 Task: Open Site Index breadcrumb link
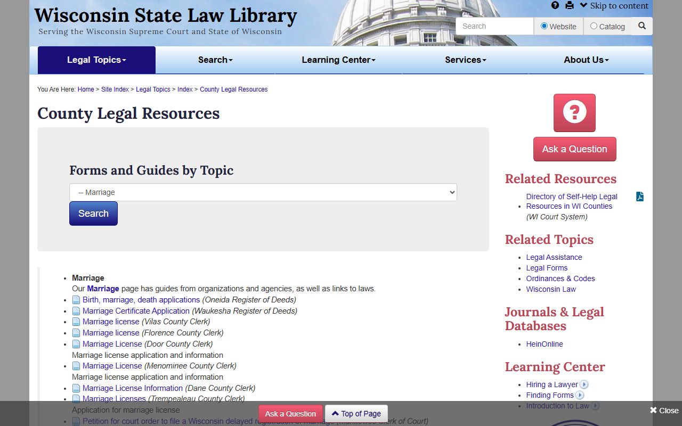coord(115,89)
